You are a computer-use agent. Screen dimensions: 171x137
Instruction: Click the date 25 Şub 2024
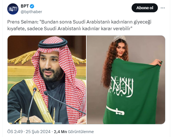click(38, 132)
